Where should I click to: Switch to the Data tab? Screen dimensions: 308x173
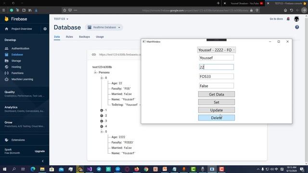coord(57,37)
